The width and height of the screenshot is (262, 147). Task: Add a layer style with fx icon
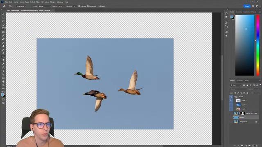[x=238, y=145]
